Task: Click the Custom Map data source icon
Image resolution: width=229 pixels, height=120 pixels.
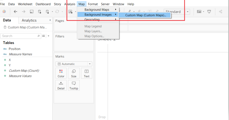Action: point(5,27)
